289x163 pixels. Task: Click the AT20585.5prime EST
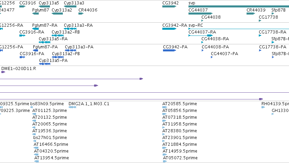(165, 107)
